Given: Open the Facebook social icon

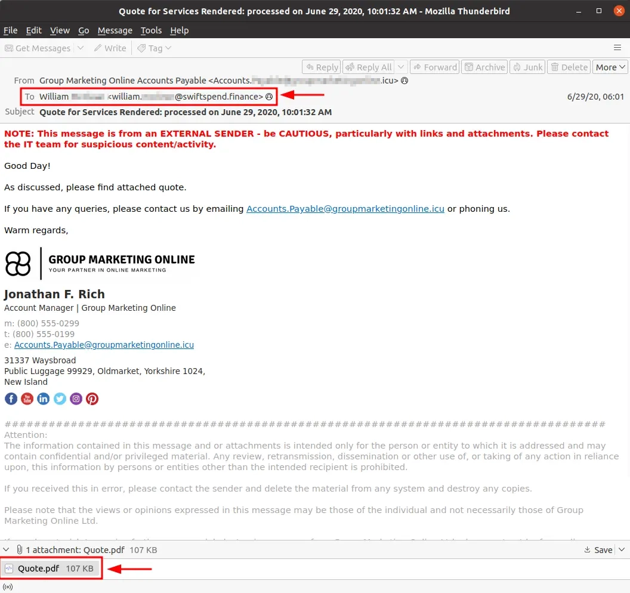Looking at the screenshot, I should point(11,399).
